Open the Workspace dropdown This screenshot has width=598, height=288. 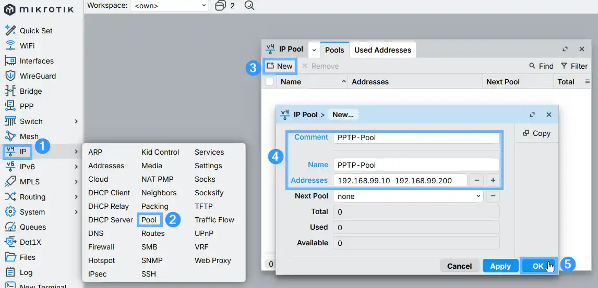170,6
